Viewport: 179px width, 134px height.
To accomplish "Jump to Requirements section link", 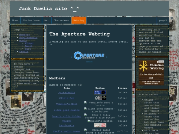I will pyautogui.click(x=28, y=38).
